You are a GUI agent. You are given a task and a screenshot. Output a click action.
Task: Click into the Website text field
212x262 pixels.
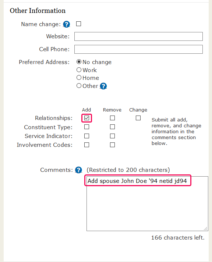pos(138,36)
